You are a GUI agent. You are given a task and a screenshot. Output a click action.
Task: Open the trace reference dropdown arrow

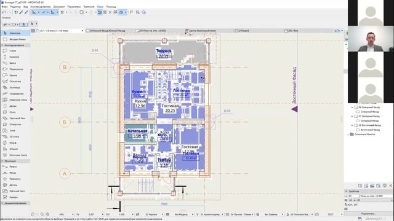126,12
